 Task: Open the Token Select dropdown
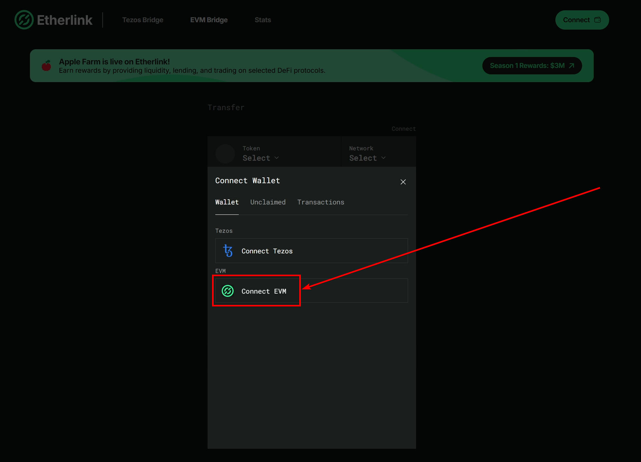point(261,158)
